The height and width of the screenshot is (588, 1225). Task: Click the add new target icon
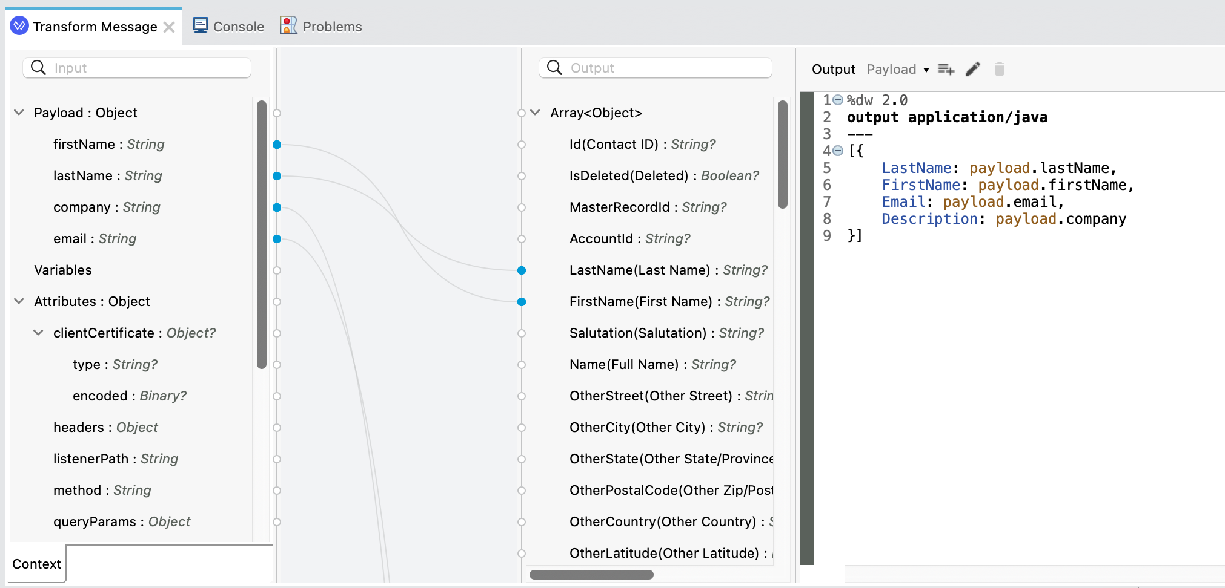946,70
